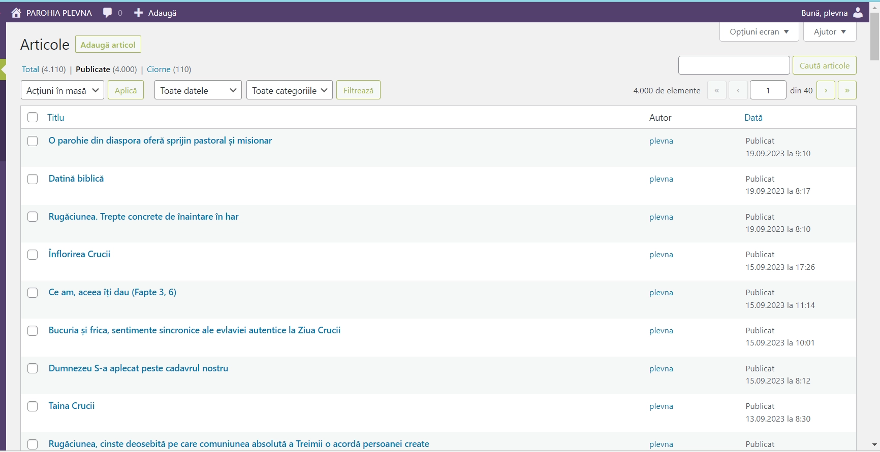
Task: Click the Aplică button
Action: coord(125,90)
